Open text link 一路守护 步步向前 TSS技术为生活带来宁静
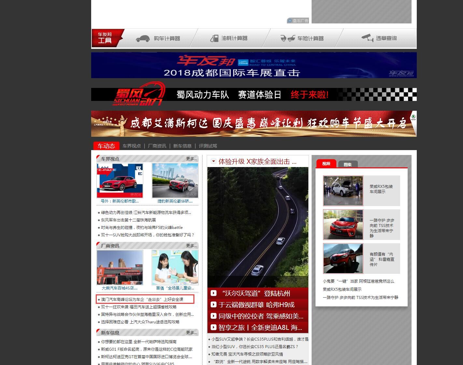This screenshot has width=463, height=365. pos(360,298)
